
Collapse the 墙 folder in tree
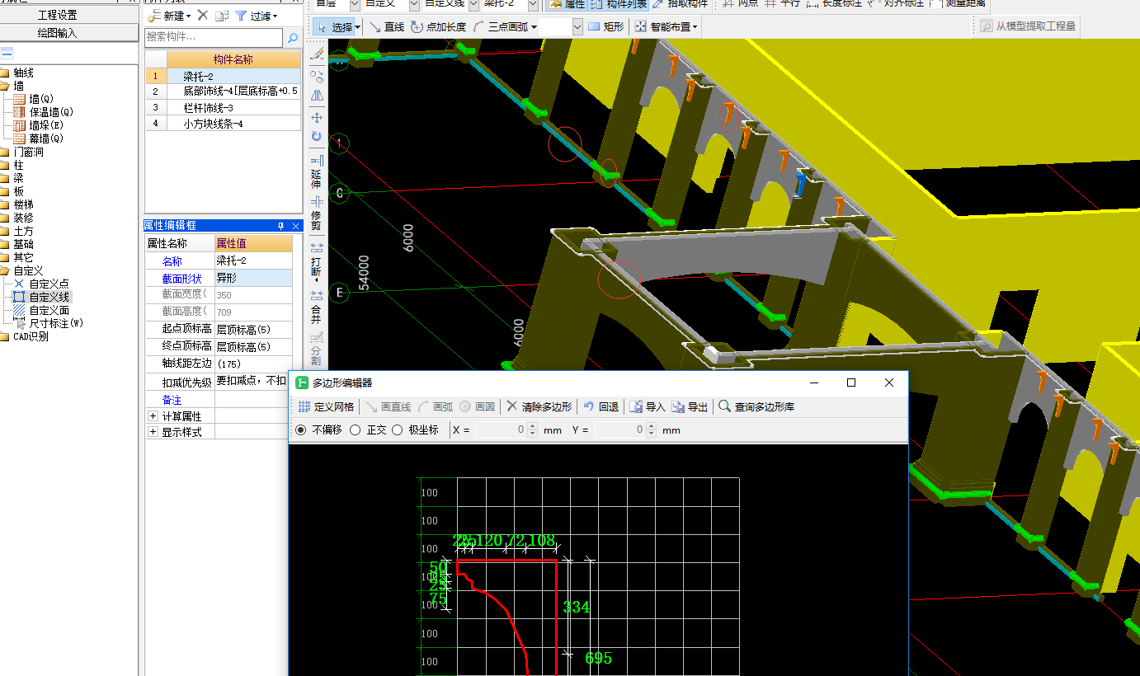5,86
